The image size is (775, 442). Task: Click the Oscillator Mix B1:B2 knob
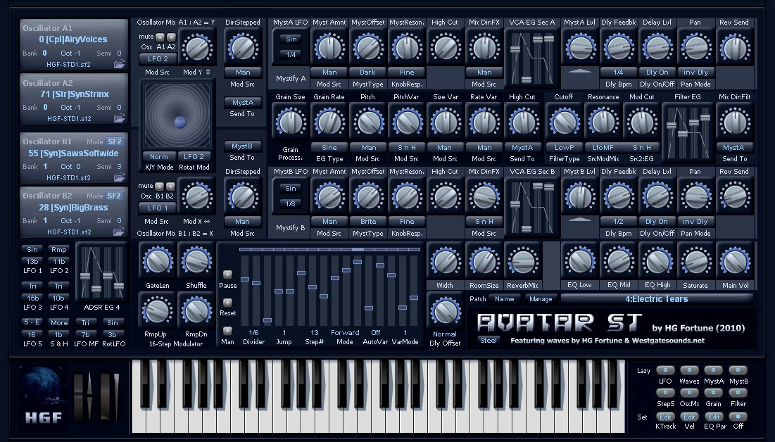[x=197, y=197]
